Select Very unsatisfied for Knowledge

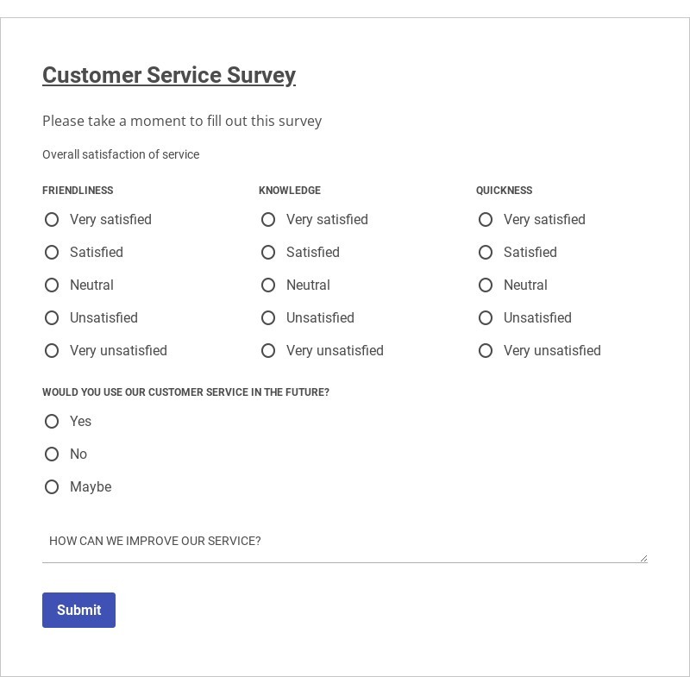coord(268,351)
